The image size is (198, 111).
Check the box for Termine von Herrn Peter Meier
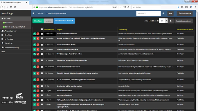click(42, 38)
